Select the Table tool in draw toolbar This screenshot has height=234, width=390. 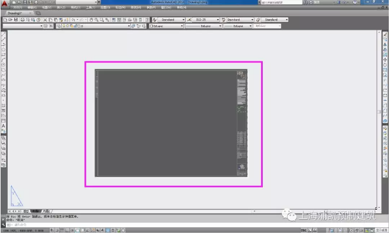4,121
